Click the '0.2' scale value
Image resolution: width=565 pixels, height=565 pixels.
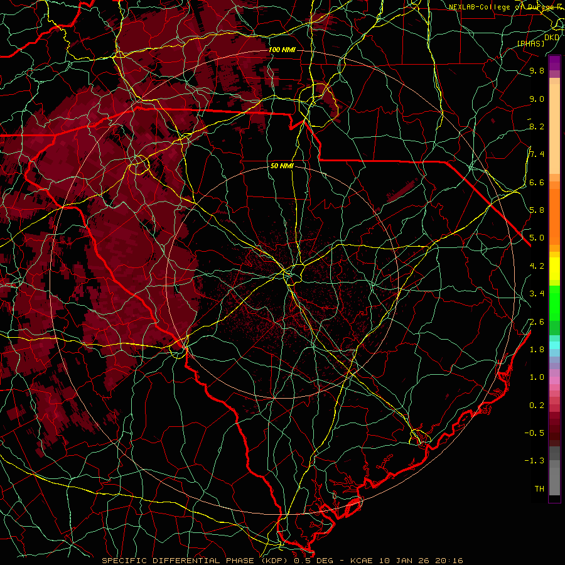[537, 406]
